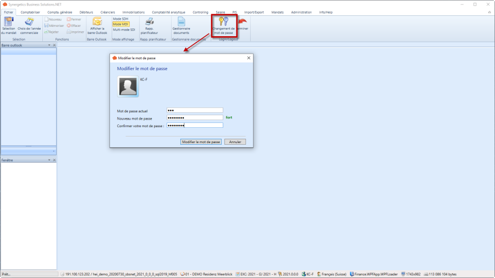This screenshot has height=278, width=495.
Task: Open the Barre outlook panel dropdown arrow
Action: coord(50,46)
